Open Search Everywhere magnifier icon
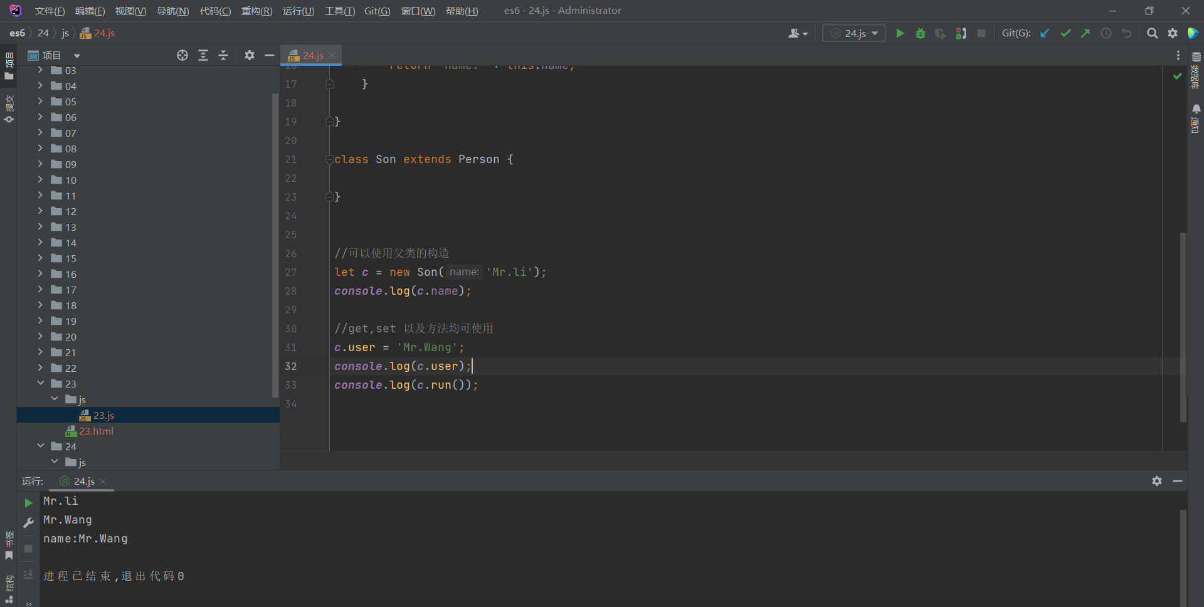The height and width of the screenshot is (607, 1204). pos(1152,33)
